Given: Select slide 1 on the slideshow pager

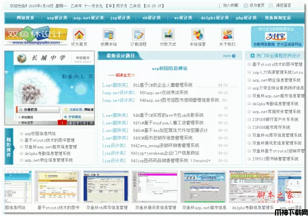Looking at the screenshot, I should 62,123.
